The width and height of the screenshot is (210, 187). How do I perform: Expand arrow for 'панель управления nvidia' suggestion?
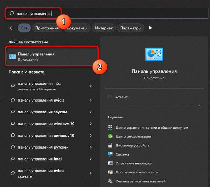[91, 100]
